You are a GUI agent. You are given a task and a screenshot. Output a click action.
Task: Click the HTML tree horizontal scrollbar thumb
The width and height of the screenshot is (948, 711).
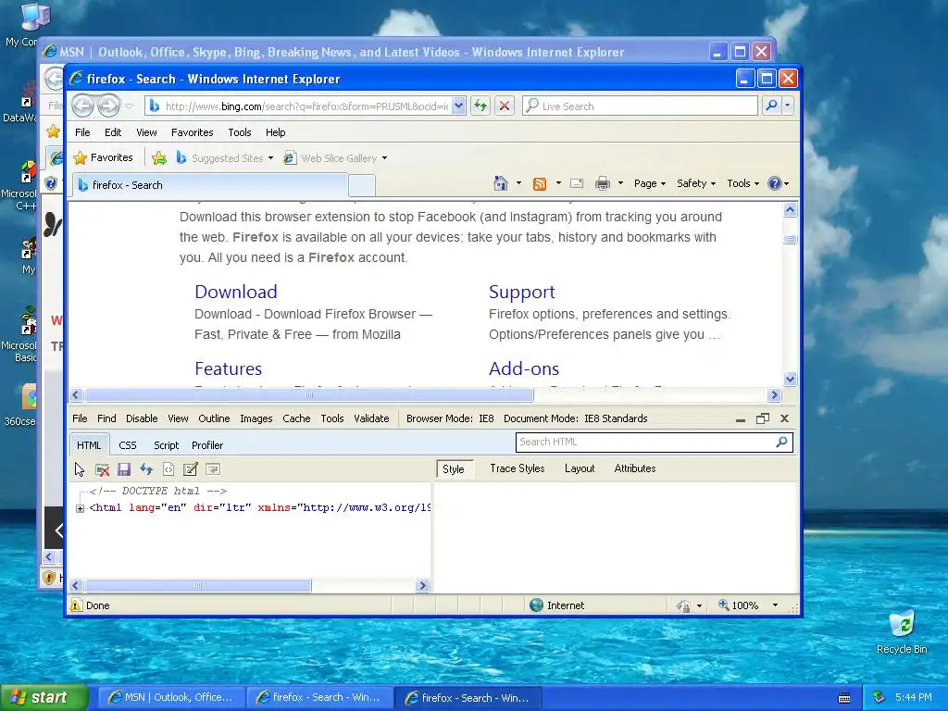tap(198, 585)
